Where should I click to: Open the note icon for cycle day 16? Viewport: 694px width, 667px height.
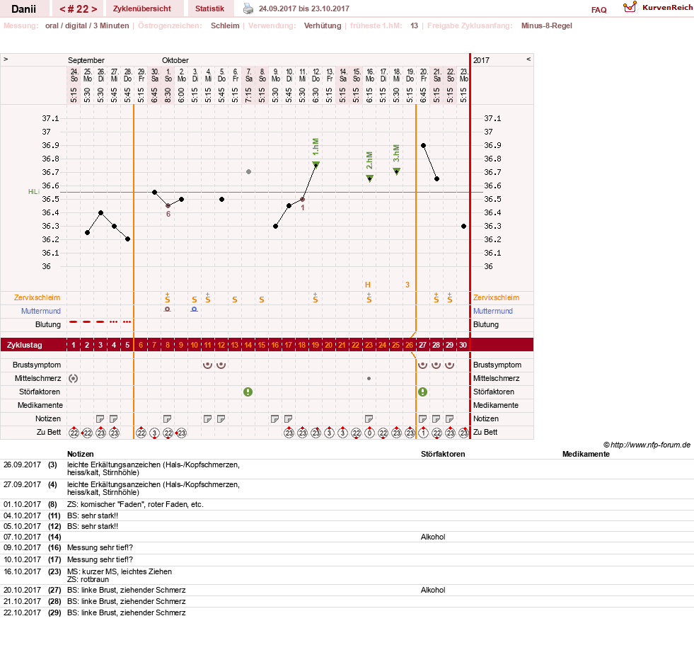(x=275, y=418)
